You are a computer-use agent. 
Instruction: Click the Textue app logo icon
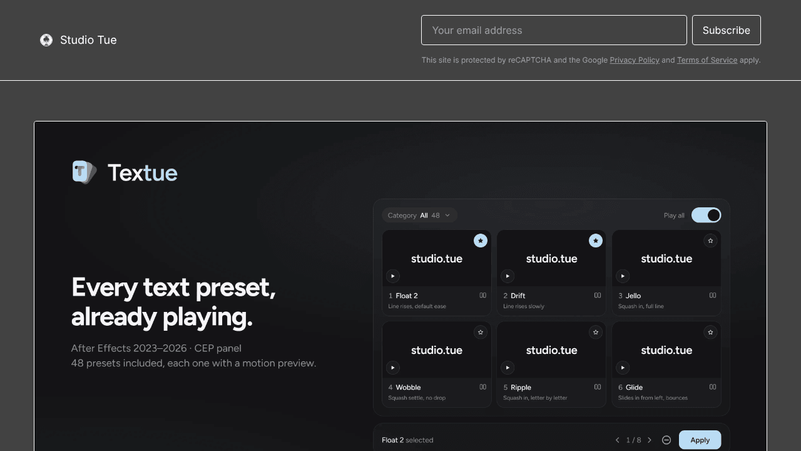coord(84,172)
